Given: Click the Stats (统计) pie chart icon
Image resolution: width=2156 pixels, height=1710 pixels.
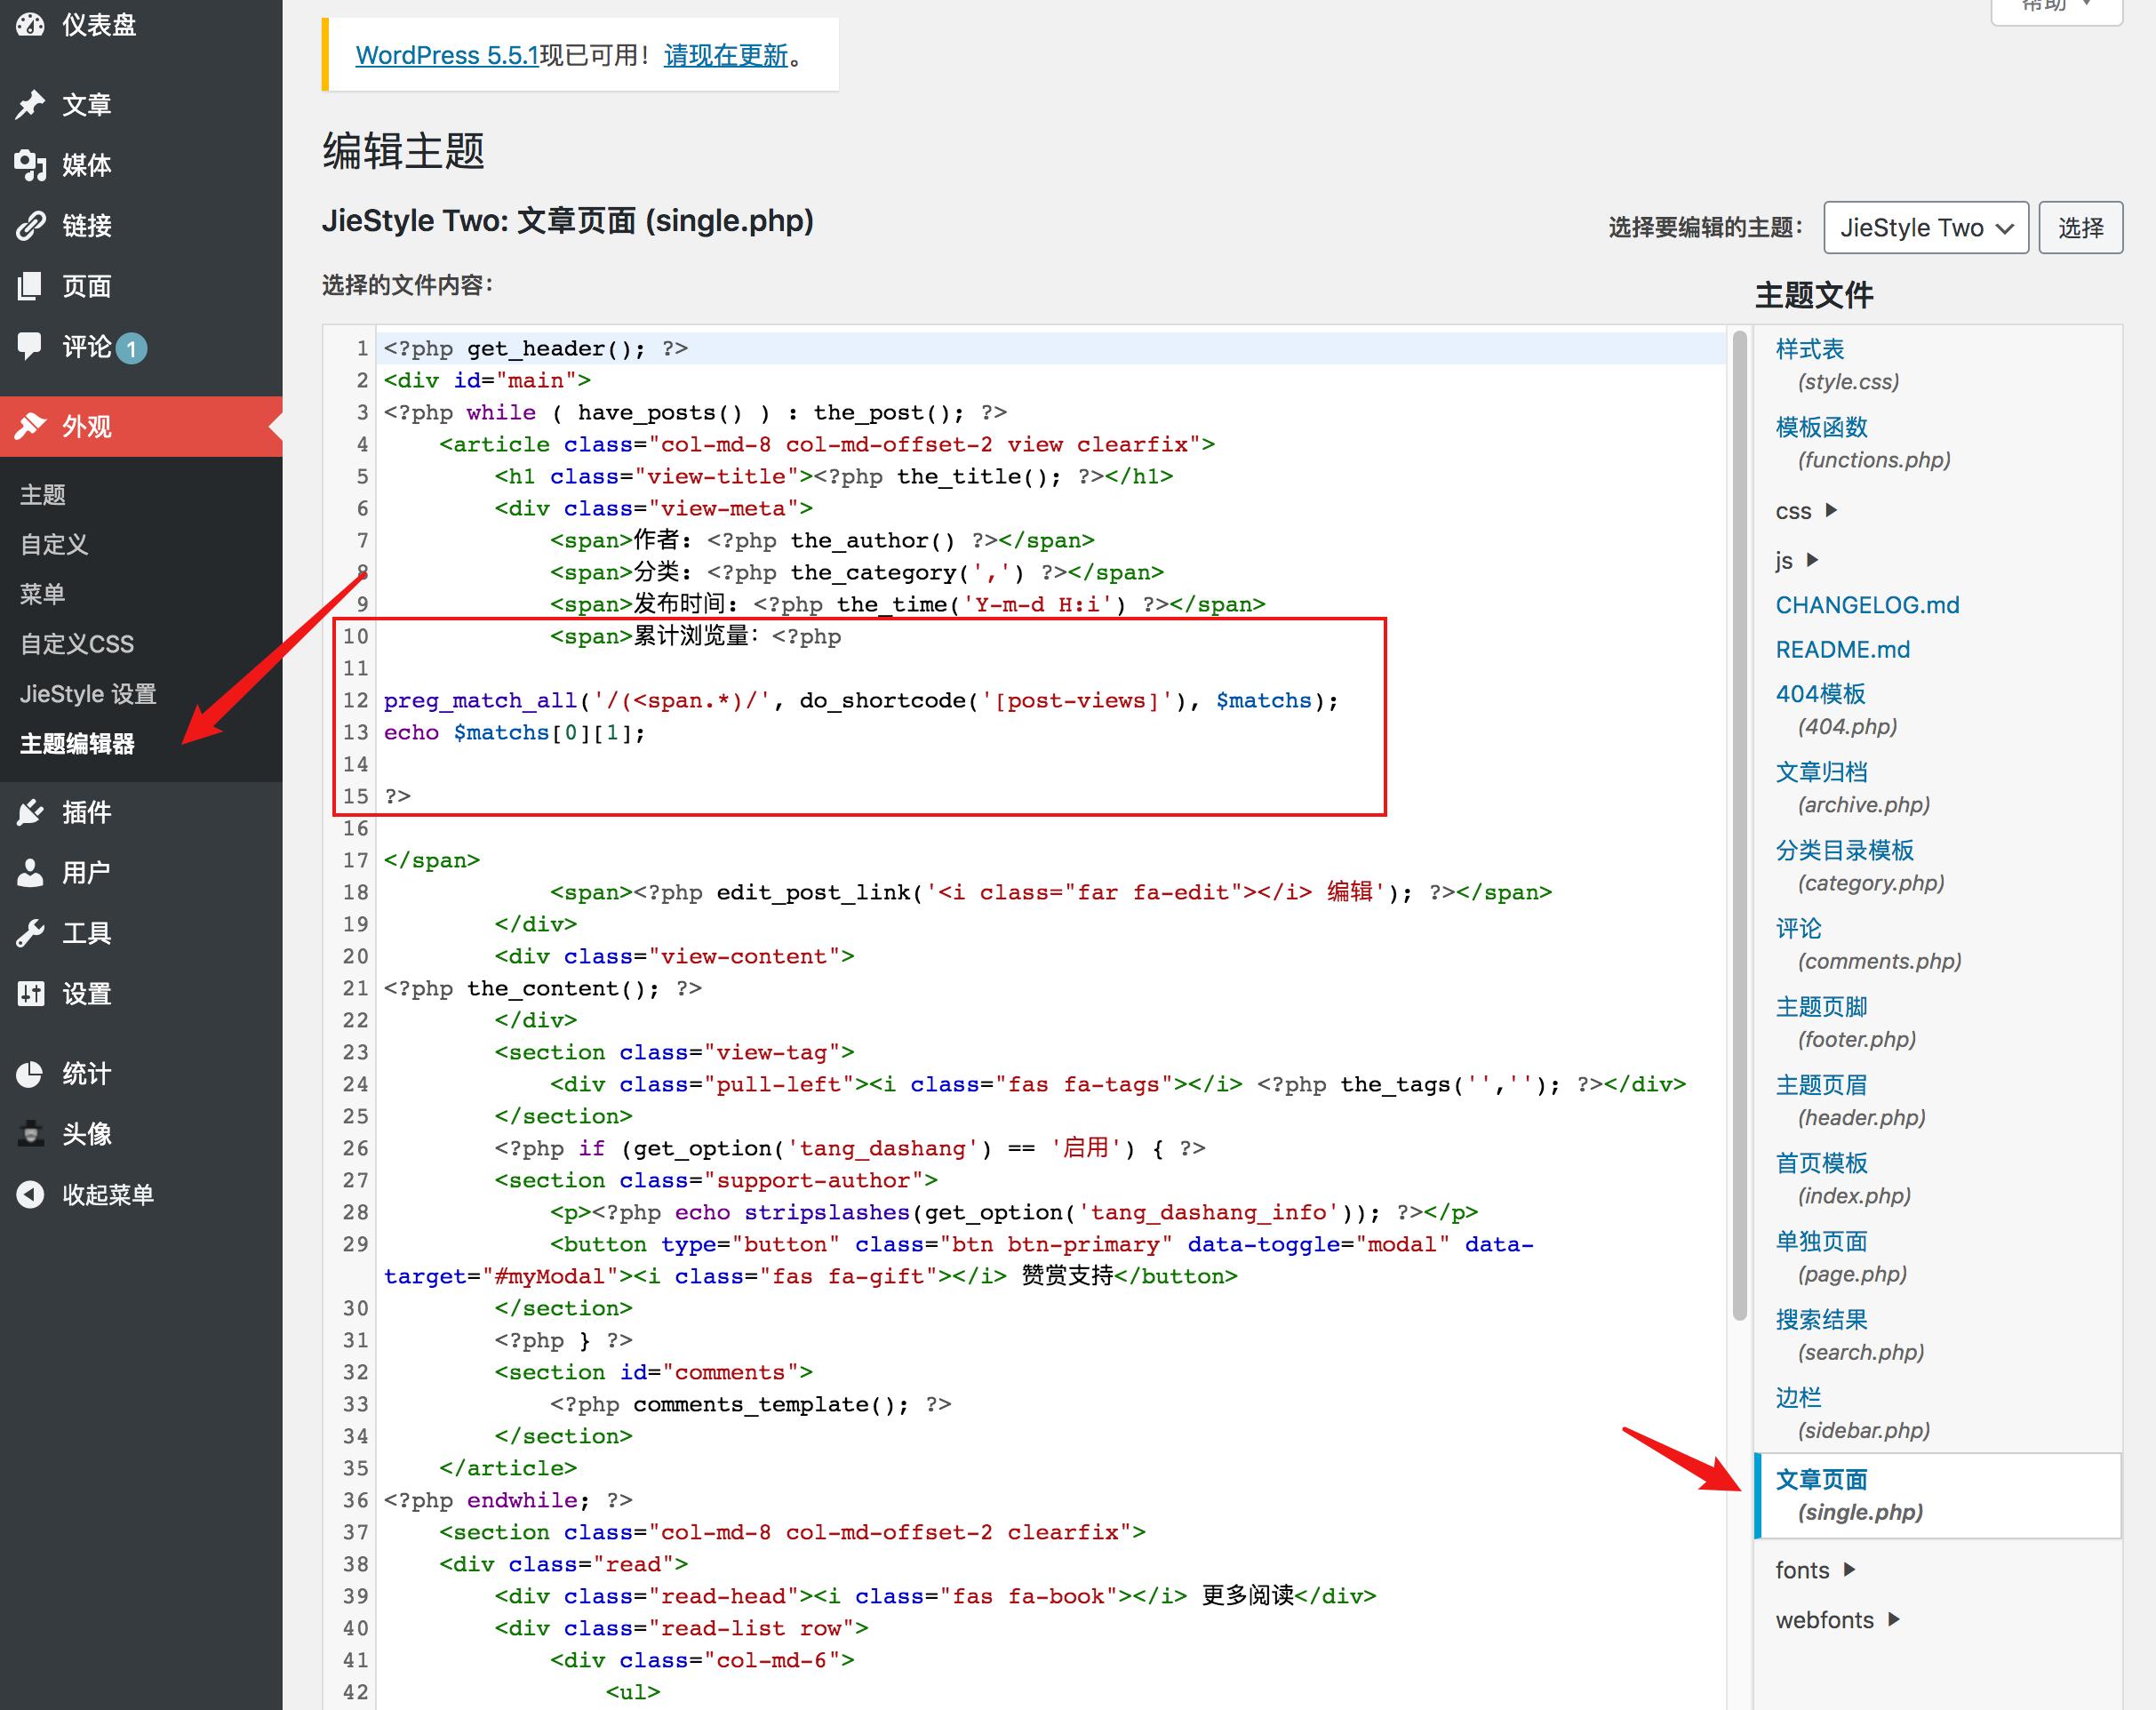Looking at the screenshot, I should [30, 1074].
